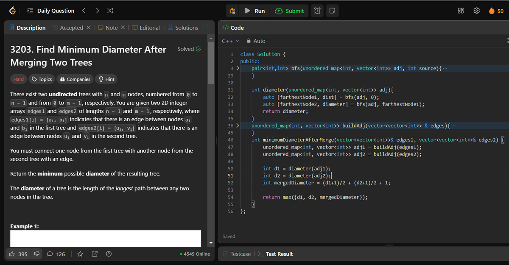The image size is (509, 265).
Task: Open the Test Result tab
Action: point(275,254)
